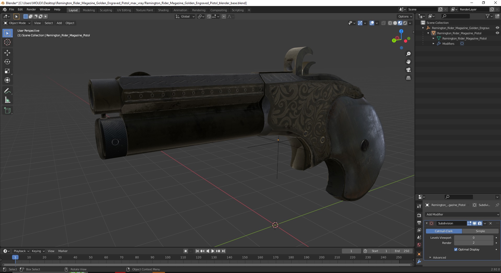Open the File menu
501x273 pixels.
point(12,9)
